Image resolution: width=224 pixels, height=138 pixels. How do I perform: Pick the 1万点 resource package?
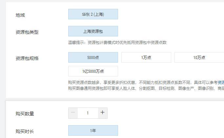point(146,57)
